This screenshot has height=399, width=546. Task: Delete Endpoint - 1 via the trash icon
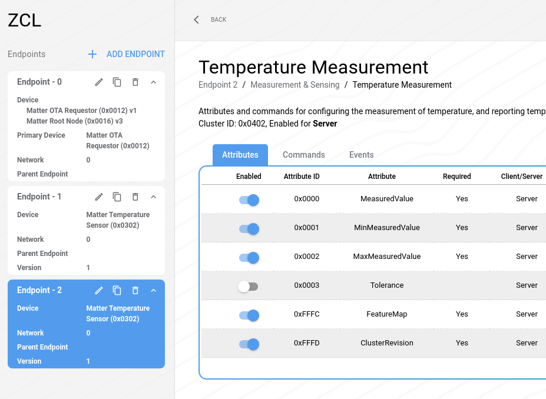(x=135, y=197)
